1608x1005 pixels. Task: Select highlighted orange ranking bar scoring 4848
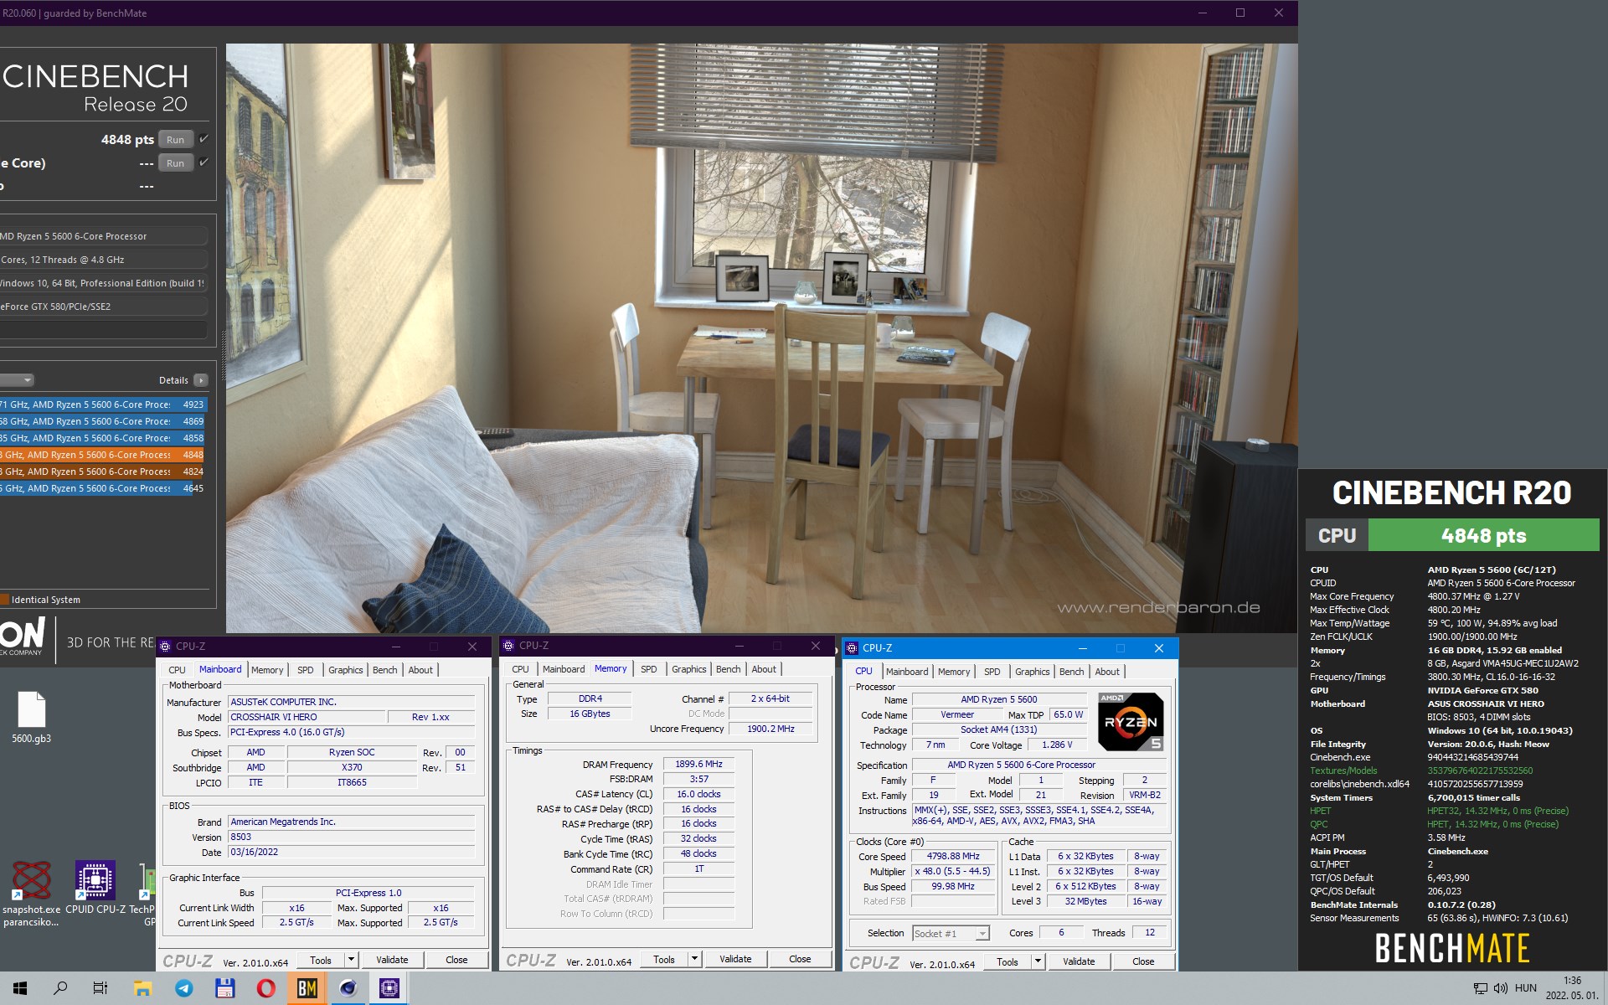(102, 455)
